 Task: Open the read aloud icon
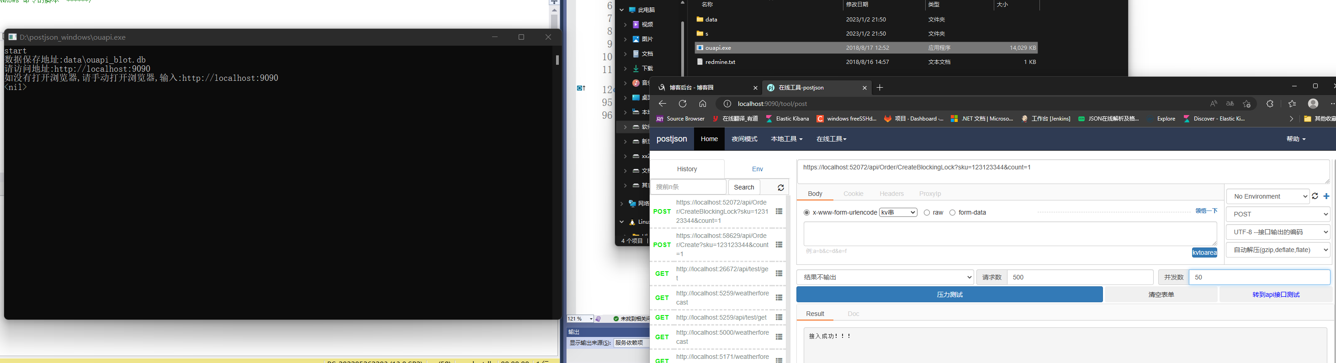tap(1214, 104)
